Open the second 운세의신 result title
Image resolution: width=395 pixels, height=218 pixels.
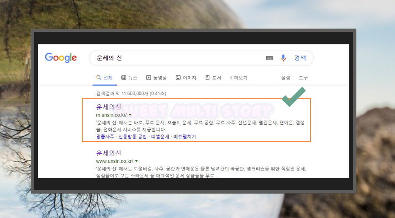[x=108, y=153]
